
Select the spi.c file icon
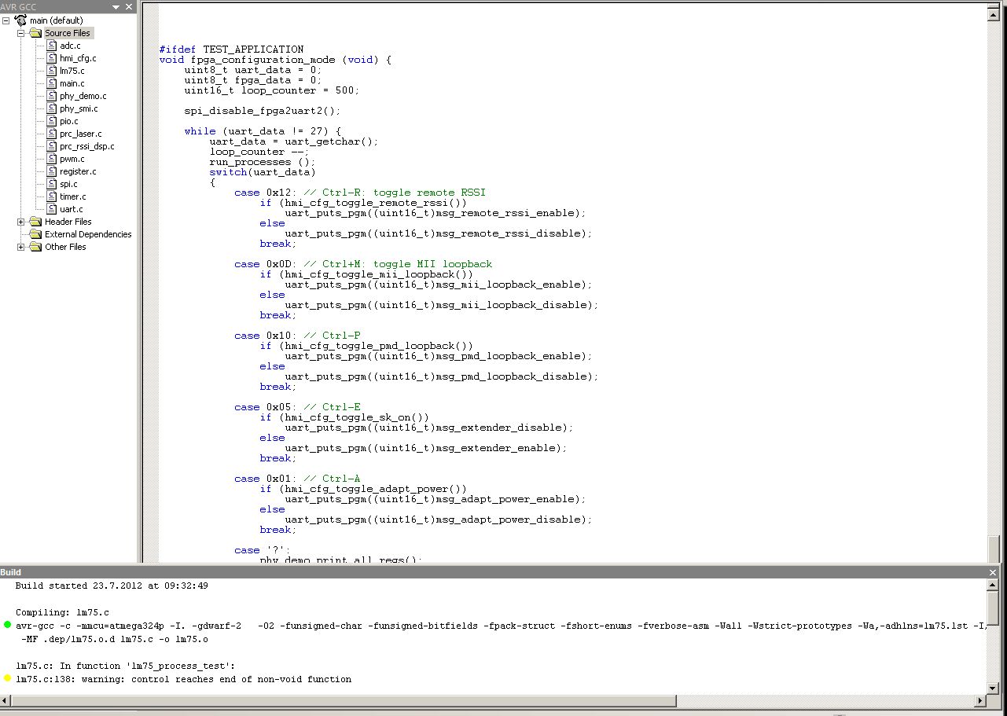(52, 184)
